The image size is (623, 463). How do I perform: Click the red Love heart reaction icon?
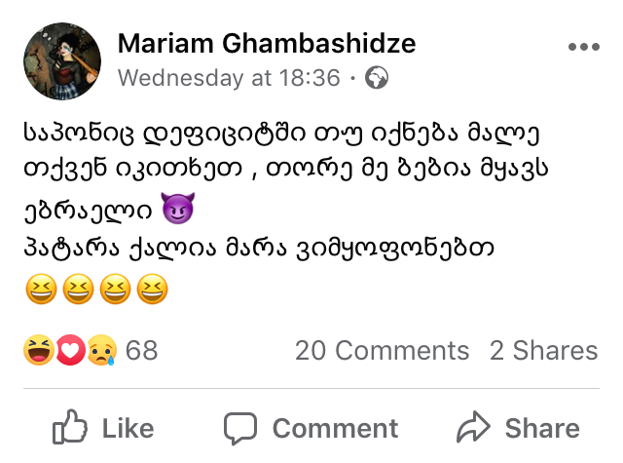[70, 350]
